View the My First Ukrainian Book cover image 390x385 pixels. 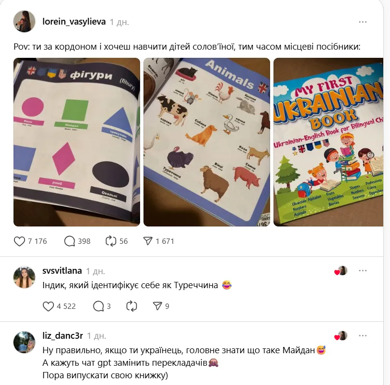328,142
